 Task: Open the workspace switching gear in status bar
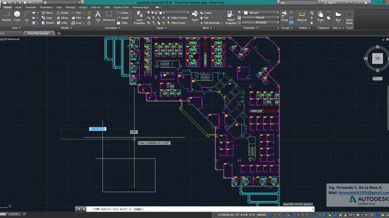[358, 215]
